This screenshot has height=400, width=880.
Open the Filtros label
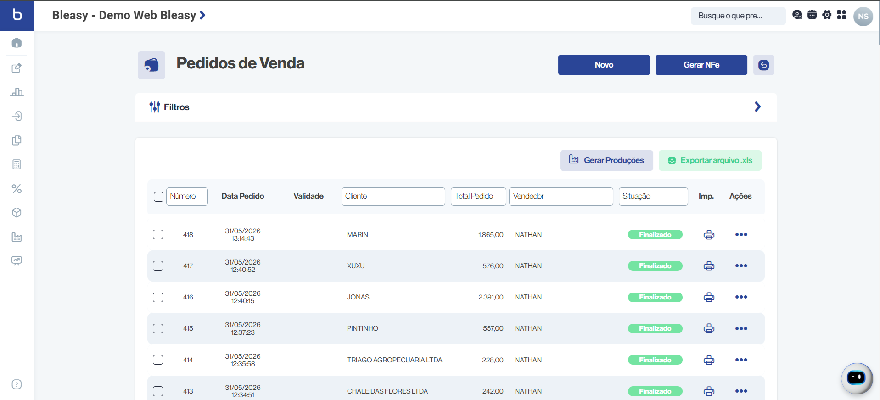177,107
